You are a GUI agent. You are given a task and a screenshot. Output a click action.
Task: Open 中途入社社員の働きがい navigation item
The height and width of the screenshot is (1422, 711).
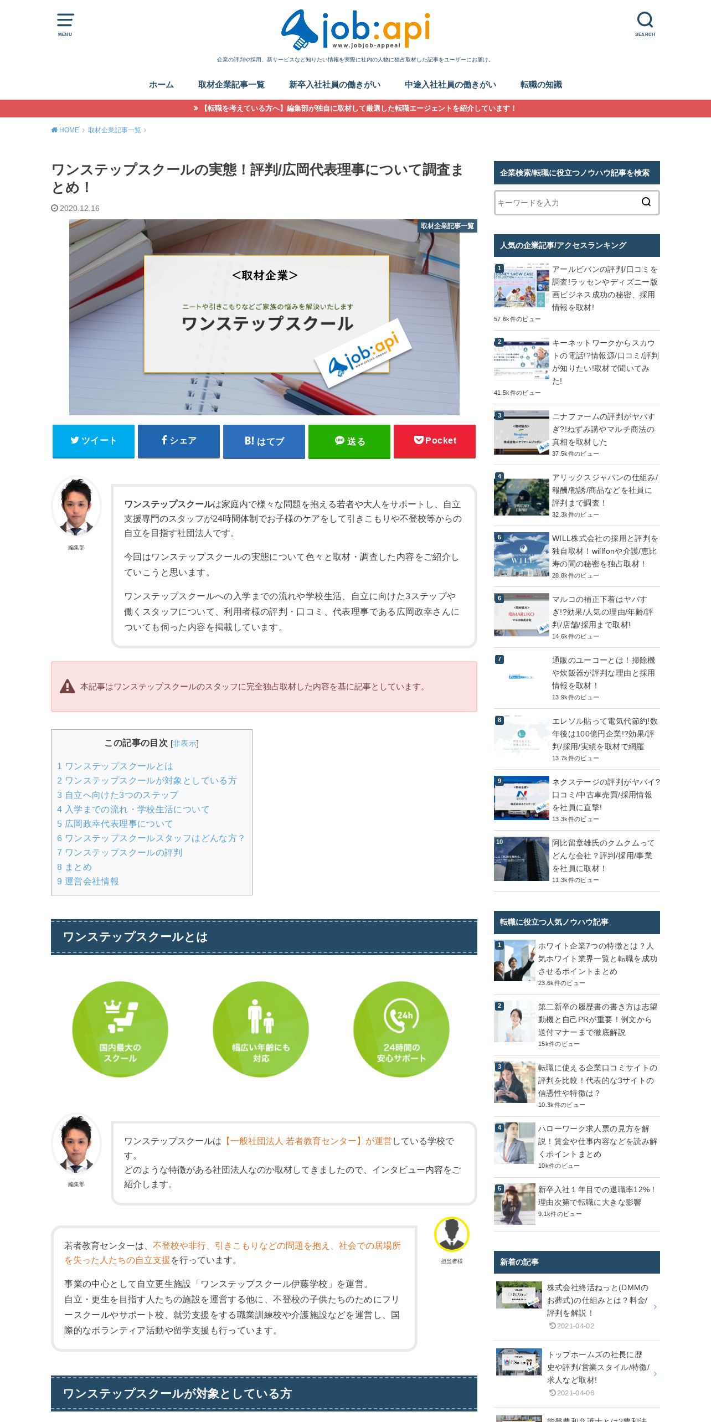click(x=450, y=85)
